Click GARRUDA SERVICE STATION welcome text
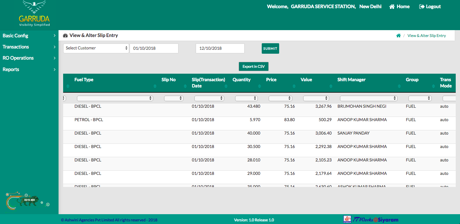 [x=323, y=7]
